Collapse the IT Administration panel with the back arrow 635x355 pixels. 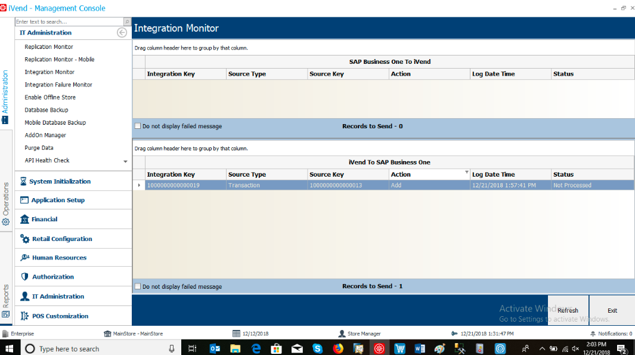[x=122, y=32]
